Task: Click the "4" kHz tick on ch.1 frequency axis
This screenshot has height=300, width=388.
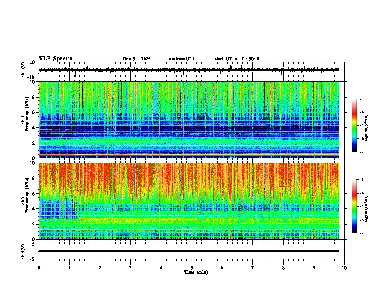Action: pyautogui.click(x=34, y=128)
